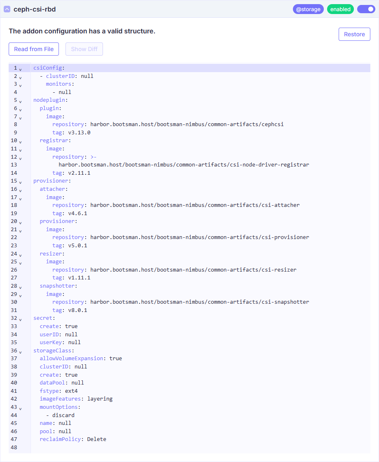Click the enabled status badge
Viewport: 379px width, 462px height.
[x=340, y=9]
